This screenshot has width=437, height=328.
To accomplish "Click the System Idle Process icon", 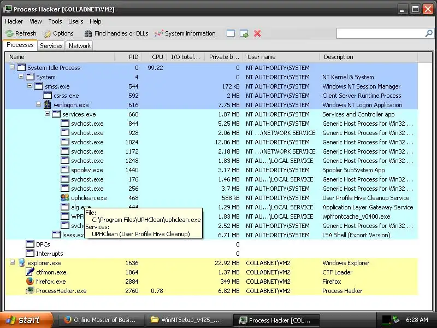I will 21,67.
